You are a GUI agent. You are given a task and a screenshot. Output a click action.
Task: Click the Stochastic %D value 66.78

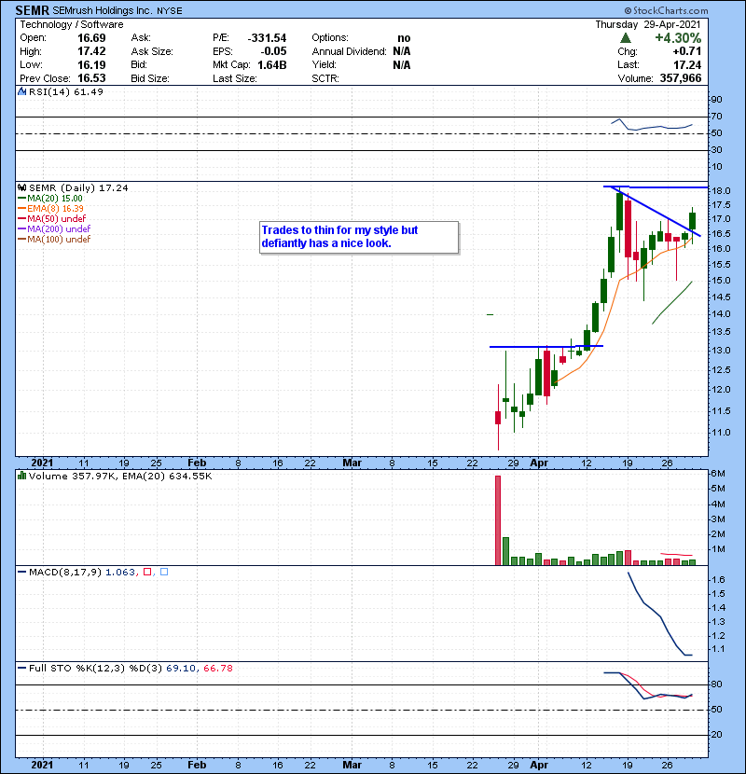[218, 669]
